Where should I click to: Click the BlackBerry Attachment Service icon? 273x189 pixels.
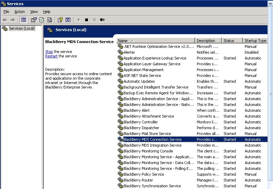click(120, 116)
